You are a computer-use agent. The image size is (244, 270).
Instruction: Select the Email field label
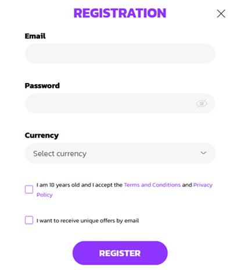[x=35, y=36]
